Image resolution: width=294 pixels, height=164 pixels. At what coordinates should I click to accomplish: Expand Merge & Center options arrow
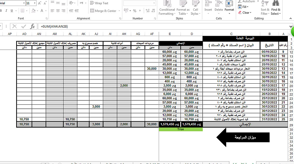119,11
